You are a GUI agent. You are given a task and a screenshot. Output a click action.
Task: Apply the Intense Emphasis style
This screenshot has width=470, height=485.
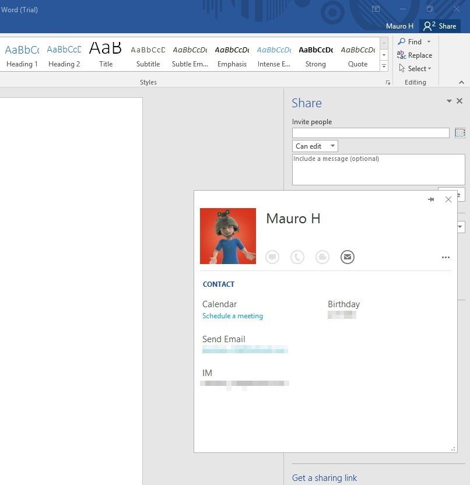tap(273, 54)
